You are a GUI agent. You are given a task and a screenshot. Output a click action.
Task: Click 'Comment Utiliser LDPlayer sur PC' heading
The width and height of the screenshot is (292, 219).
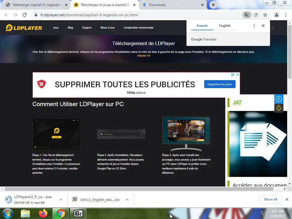coord(78,104)
